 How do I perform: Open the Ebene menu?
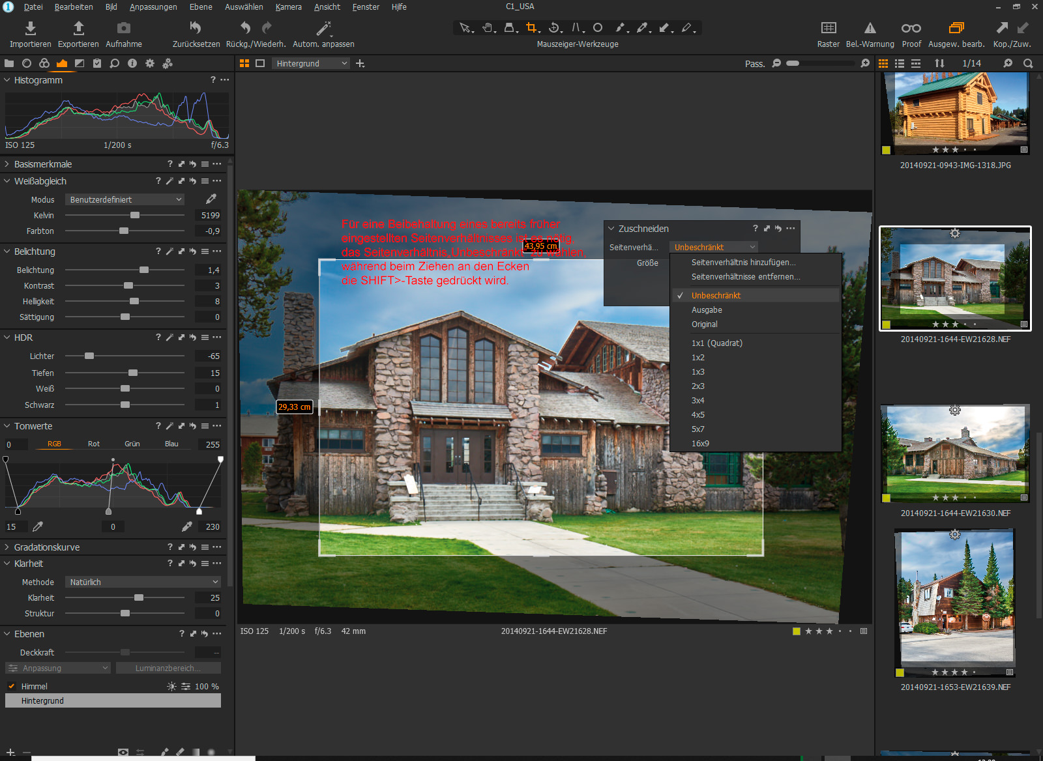201,7
